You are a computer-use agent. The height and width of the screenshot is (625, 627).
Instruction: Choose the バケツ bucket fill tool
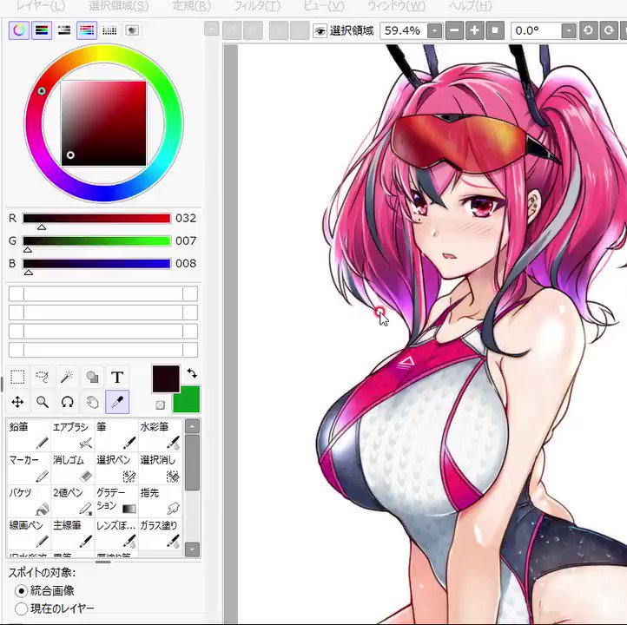[x=29, y=501]
